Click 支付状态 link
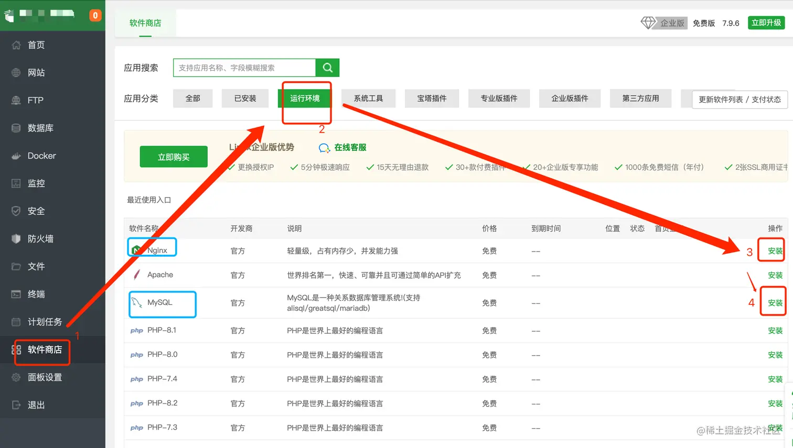Screen dimensions: 793x448 point(766,100)
